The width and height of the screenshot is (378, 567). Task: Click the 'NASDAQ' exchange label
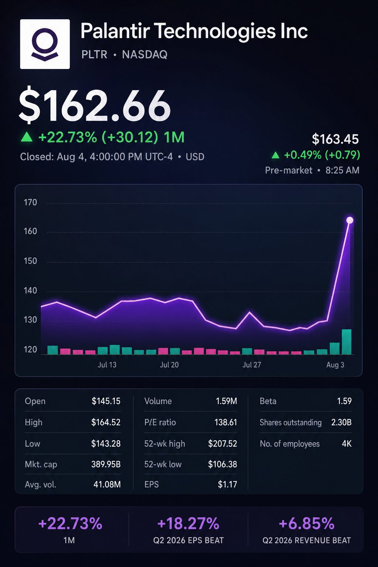(145, 55)
